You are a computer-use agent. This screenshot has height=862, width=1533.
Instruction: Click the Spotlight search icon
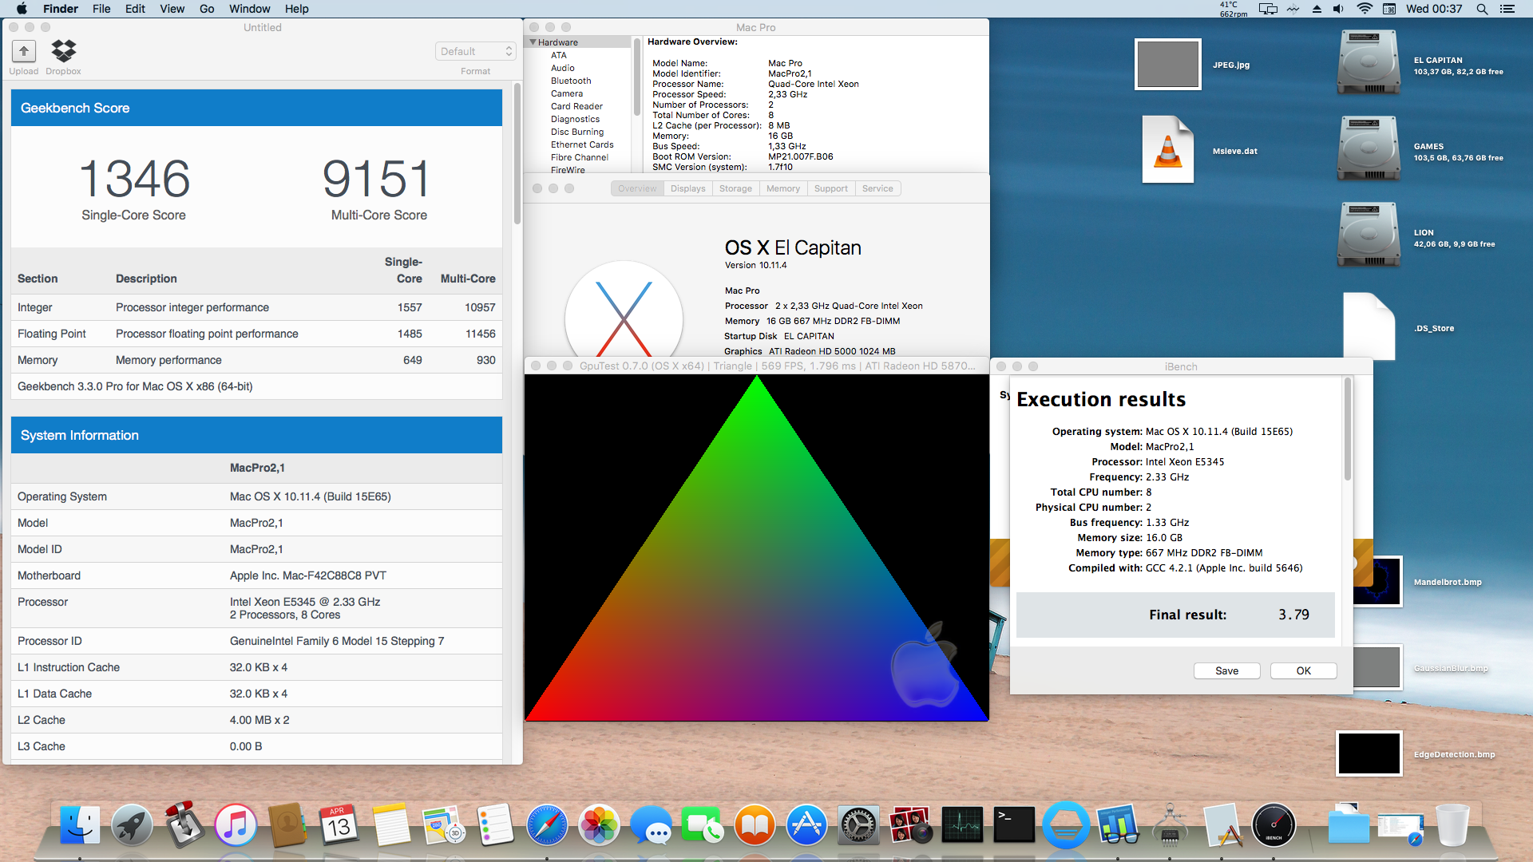click(x=1482, y=9)
